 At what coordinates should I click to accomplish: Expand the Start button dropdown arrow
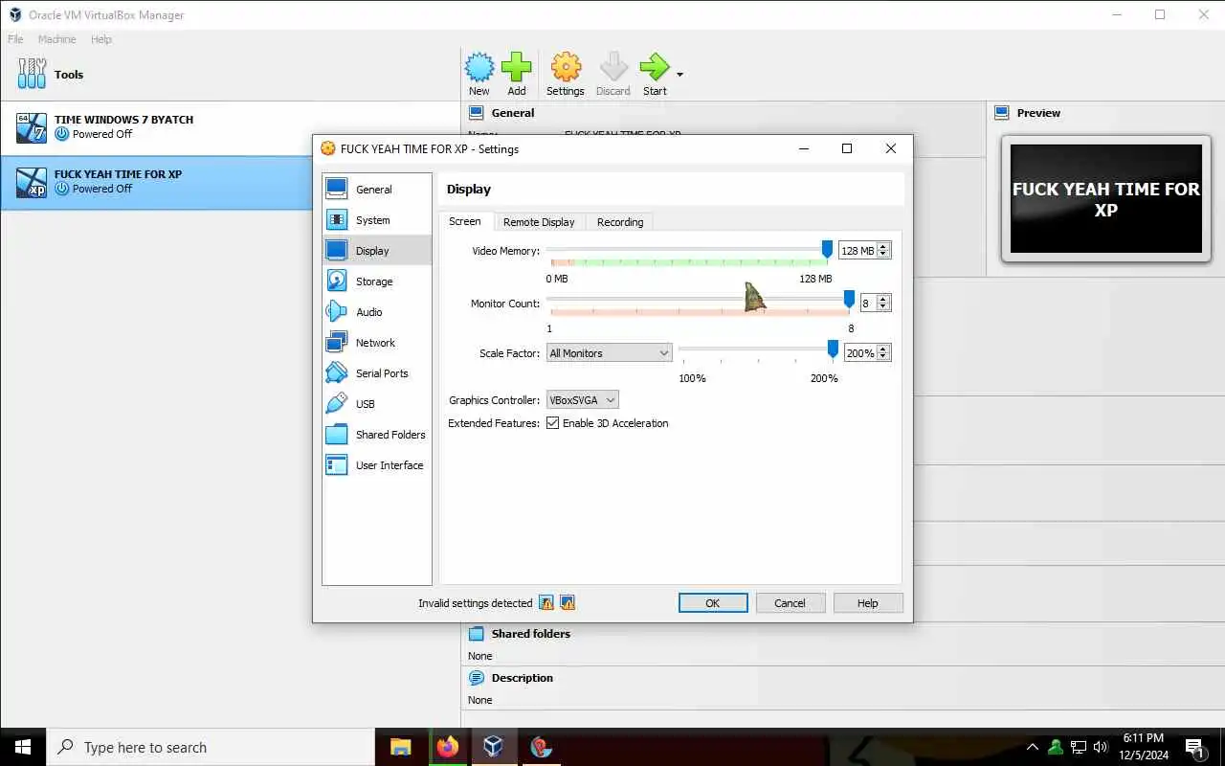tap(680, 74)
